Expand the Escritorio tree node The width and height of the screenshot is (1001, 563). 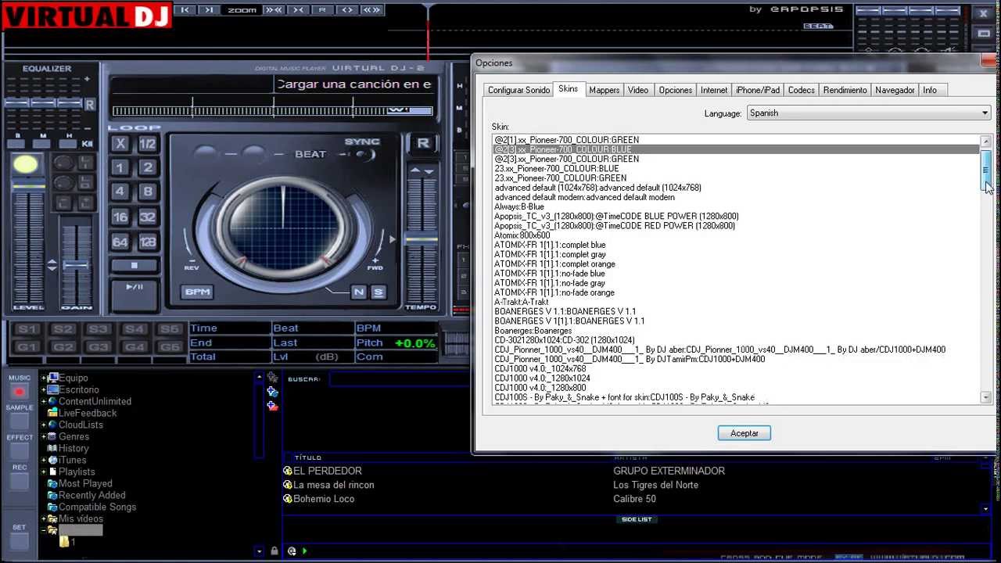tap(44, 389)
